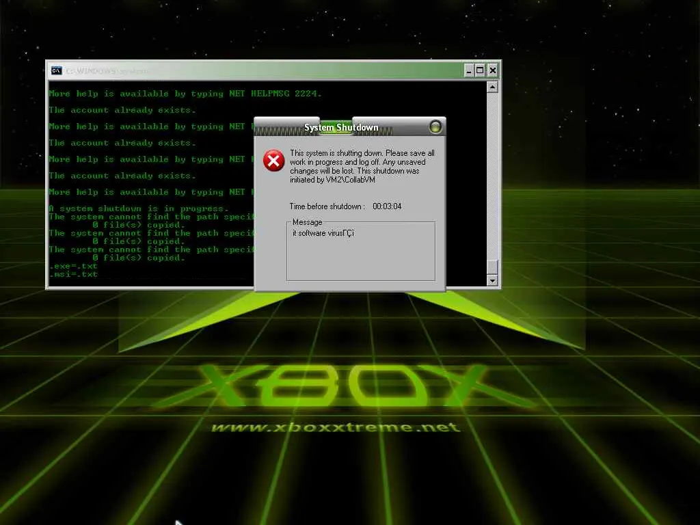Close the command prompt window
Viewport: 700px width, 525px height.
tap(492, 70)
